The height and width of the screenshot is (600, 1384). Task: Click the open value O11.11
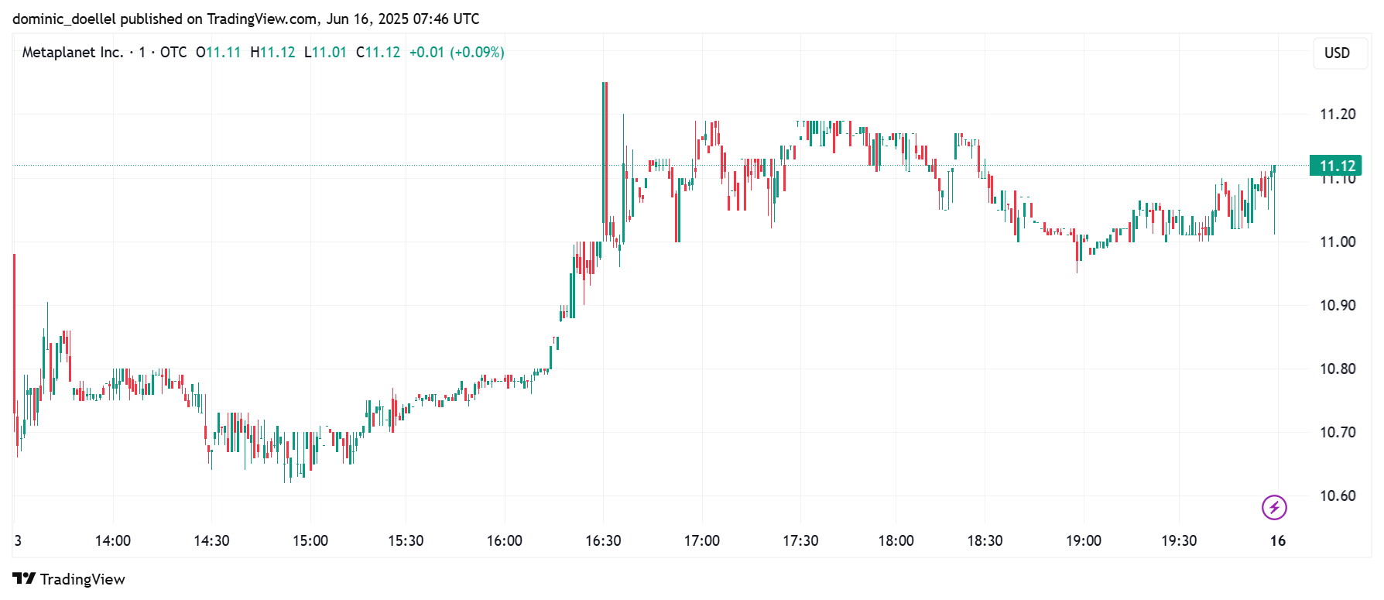(x=218, y=52)
